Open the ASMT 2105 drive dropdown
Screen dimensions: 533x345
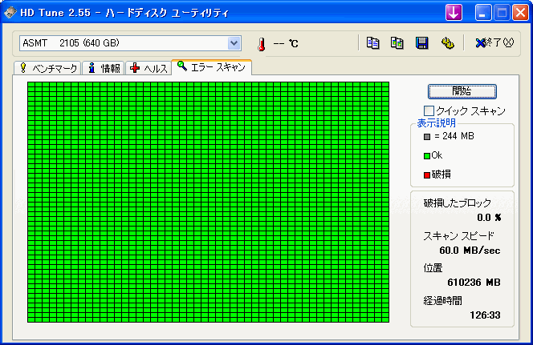tap(234, 43)
